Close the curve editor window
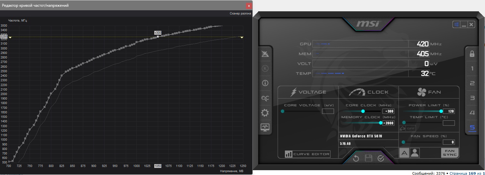Image resolution: width=485 pixels, height=175 pixels. coord(249,5)
